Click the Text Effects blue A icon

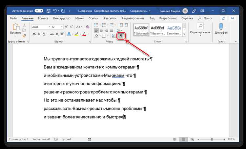pos(69,34)
